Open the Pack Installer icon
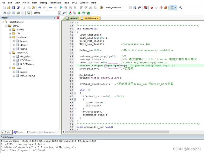This screenshot has width=204, height=153. tap(89, 13)
